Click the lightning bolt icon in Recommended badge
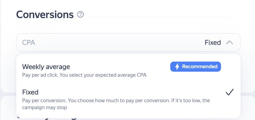 coord(177,67)
